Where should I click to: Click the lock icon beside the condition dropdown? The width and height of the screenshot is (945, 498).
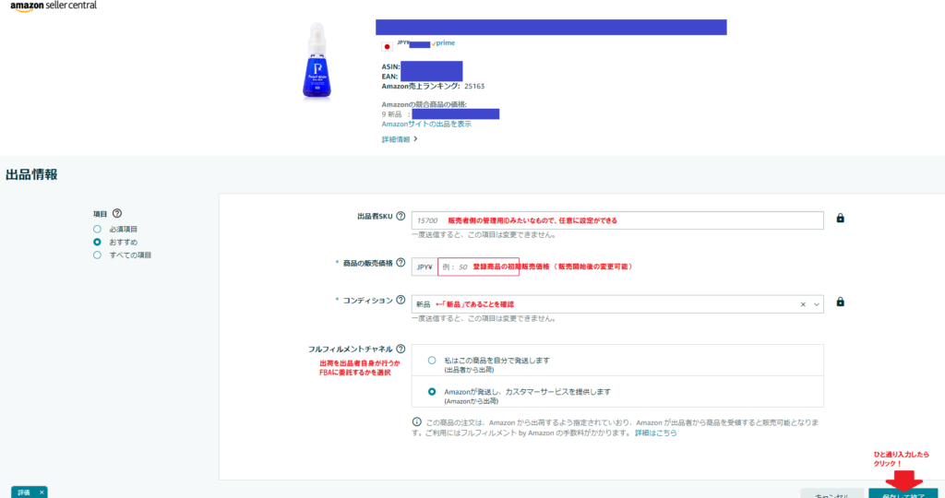[x=840, y=302]
